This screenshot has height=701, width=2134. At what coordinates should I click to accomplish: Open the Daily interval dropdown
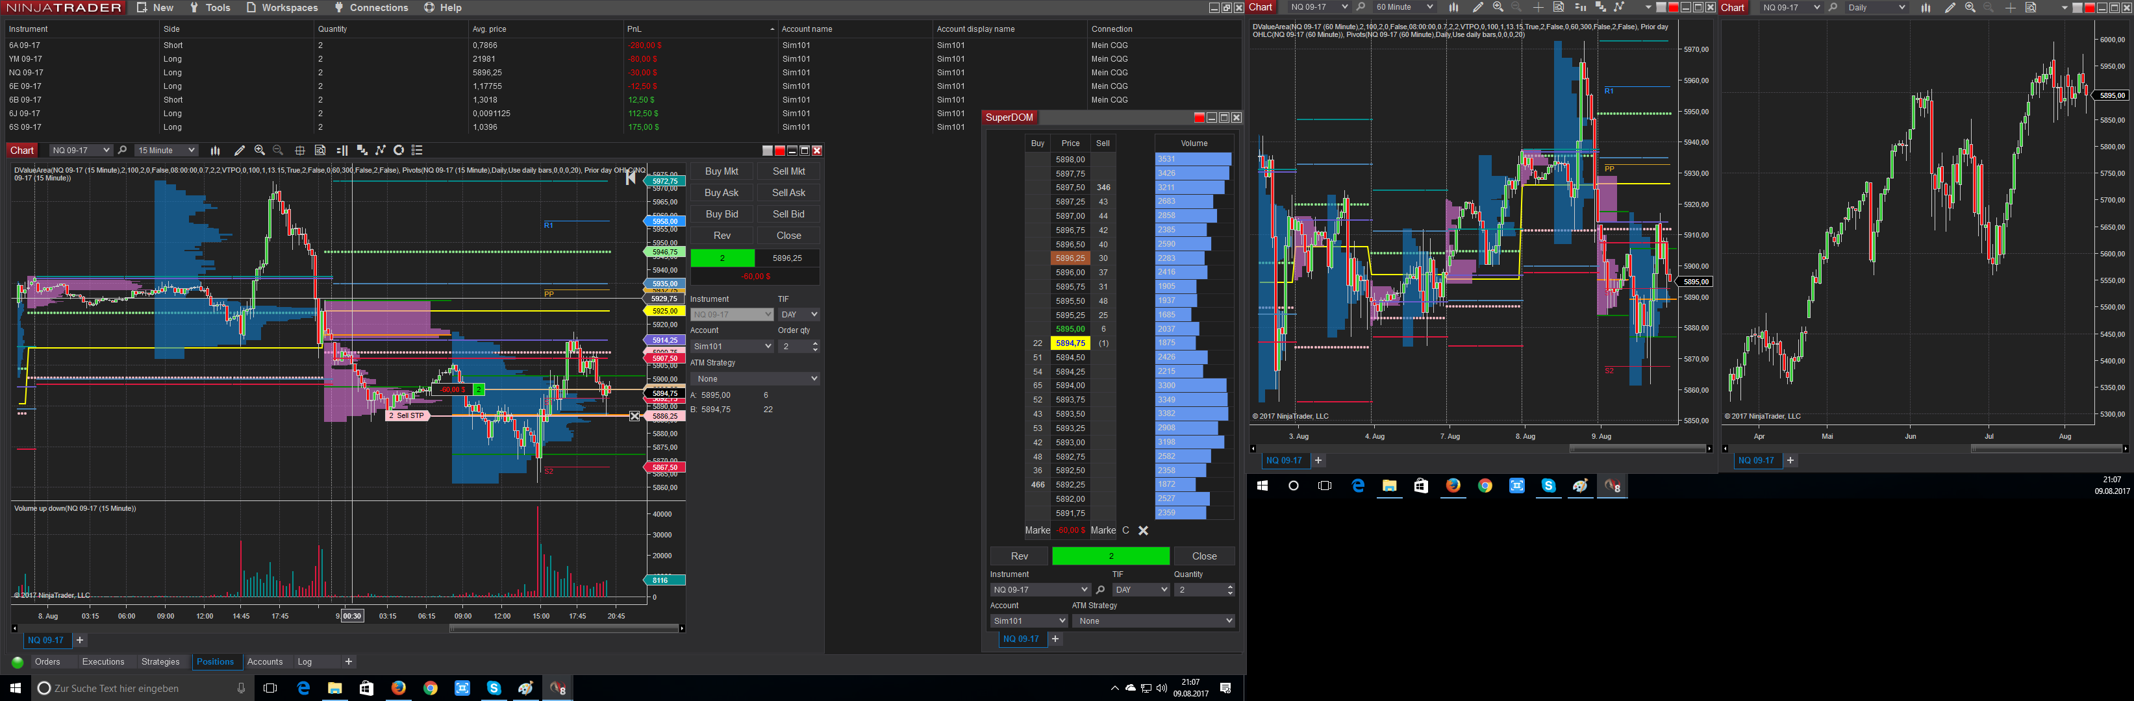(1876, 7)
